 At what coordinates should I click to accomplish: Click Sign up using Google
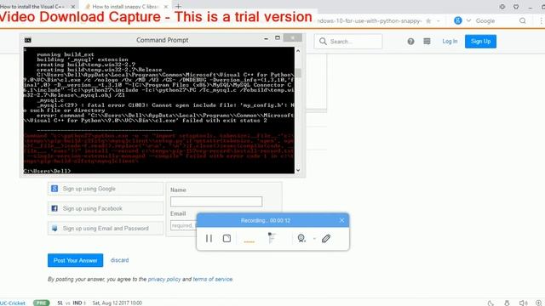[x=106, y=189]
